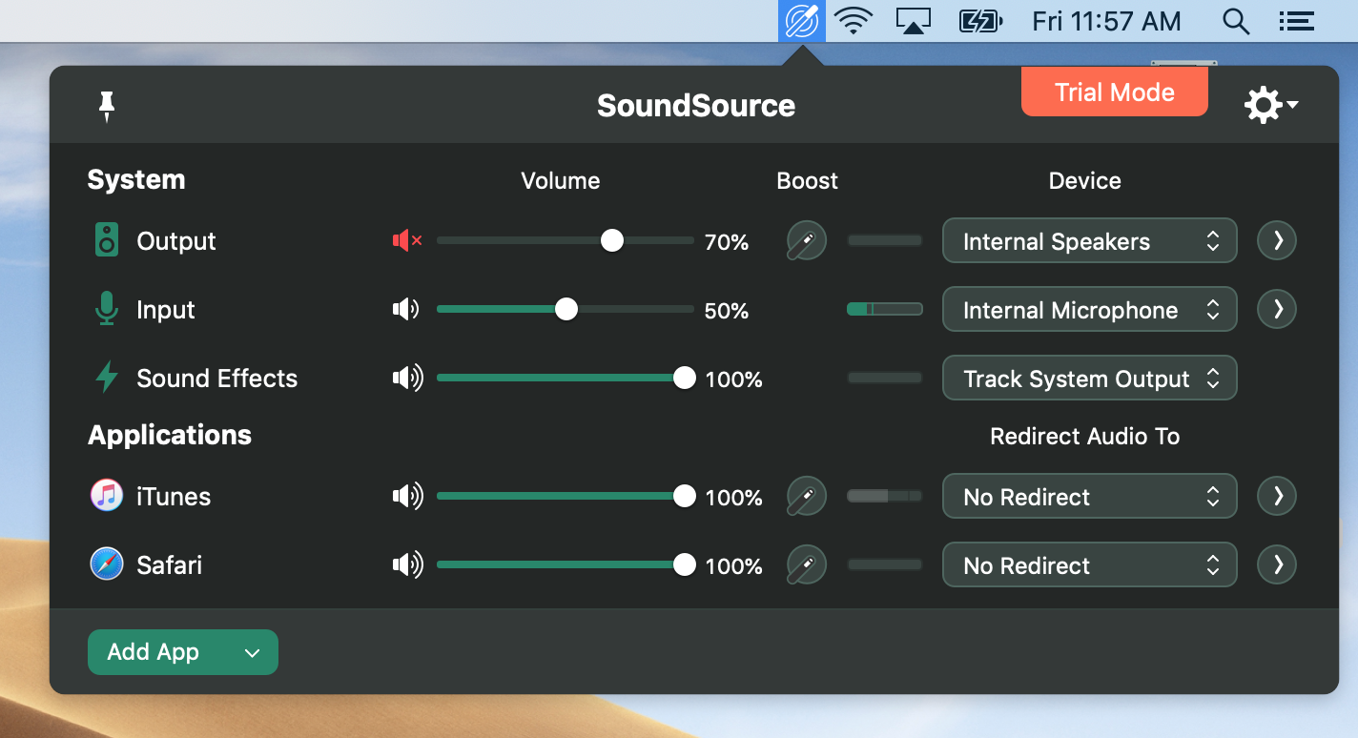
Task: Adjust the Input volume slider
Action: (566, 310)
